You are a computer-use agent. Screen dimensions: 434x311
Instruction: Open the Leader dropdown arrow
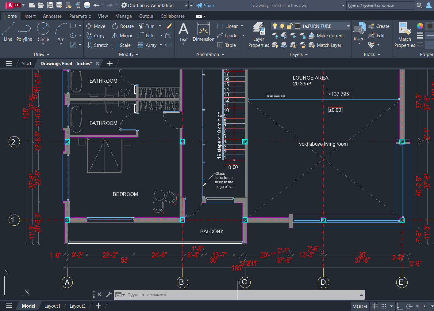click(x=243, y=36)
